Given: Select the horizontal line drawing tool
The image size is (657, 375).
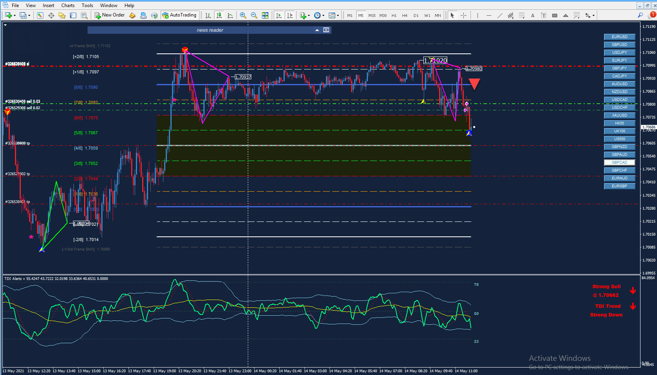Looking at the screenshot, I should tap(489, 15).
